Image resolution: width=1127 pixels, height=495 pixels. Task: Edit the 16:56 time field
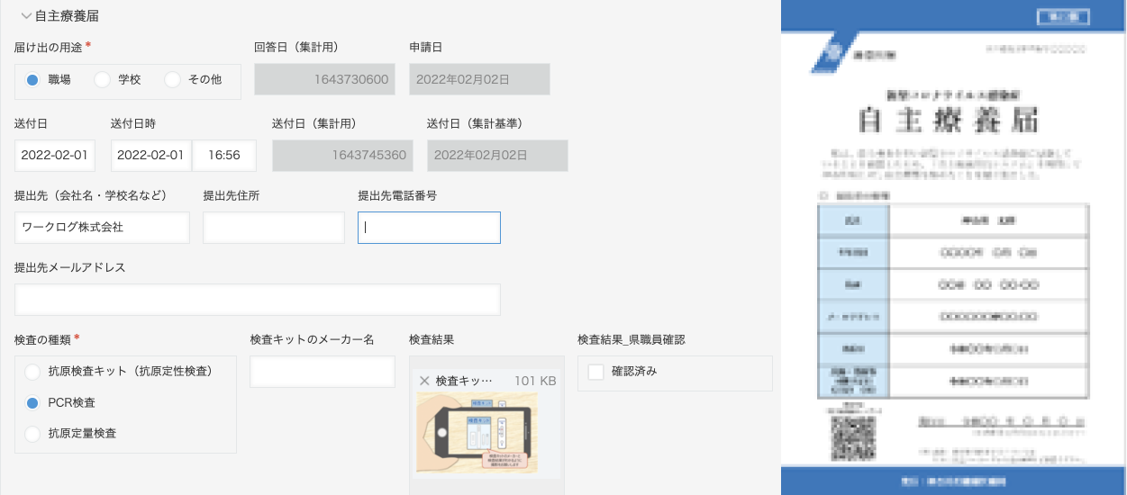tap(224, 155)
